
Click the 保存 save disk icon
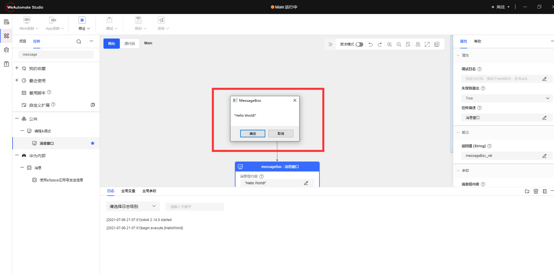point(138,20)
